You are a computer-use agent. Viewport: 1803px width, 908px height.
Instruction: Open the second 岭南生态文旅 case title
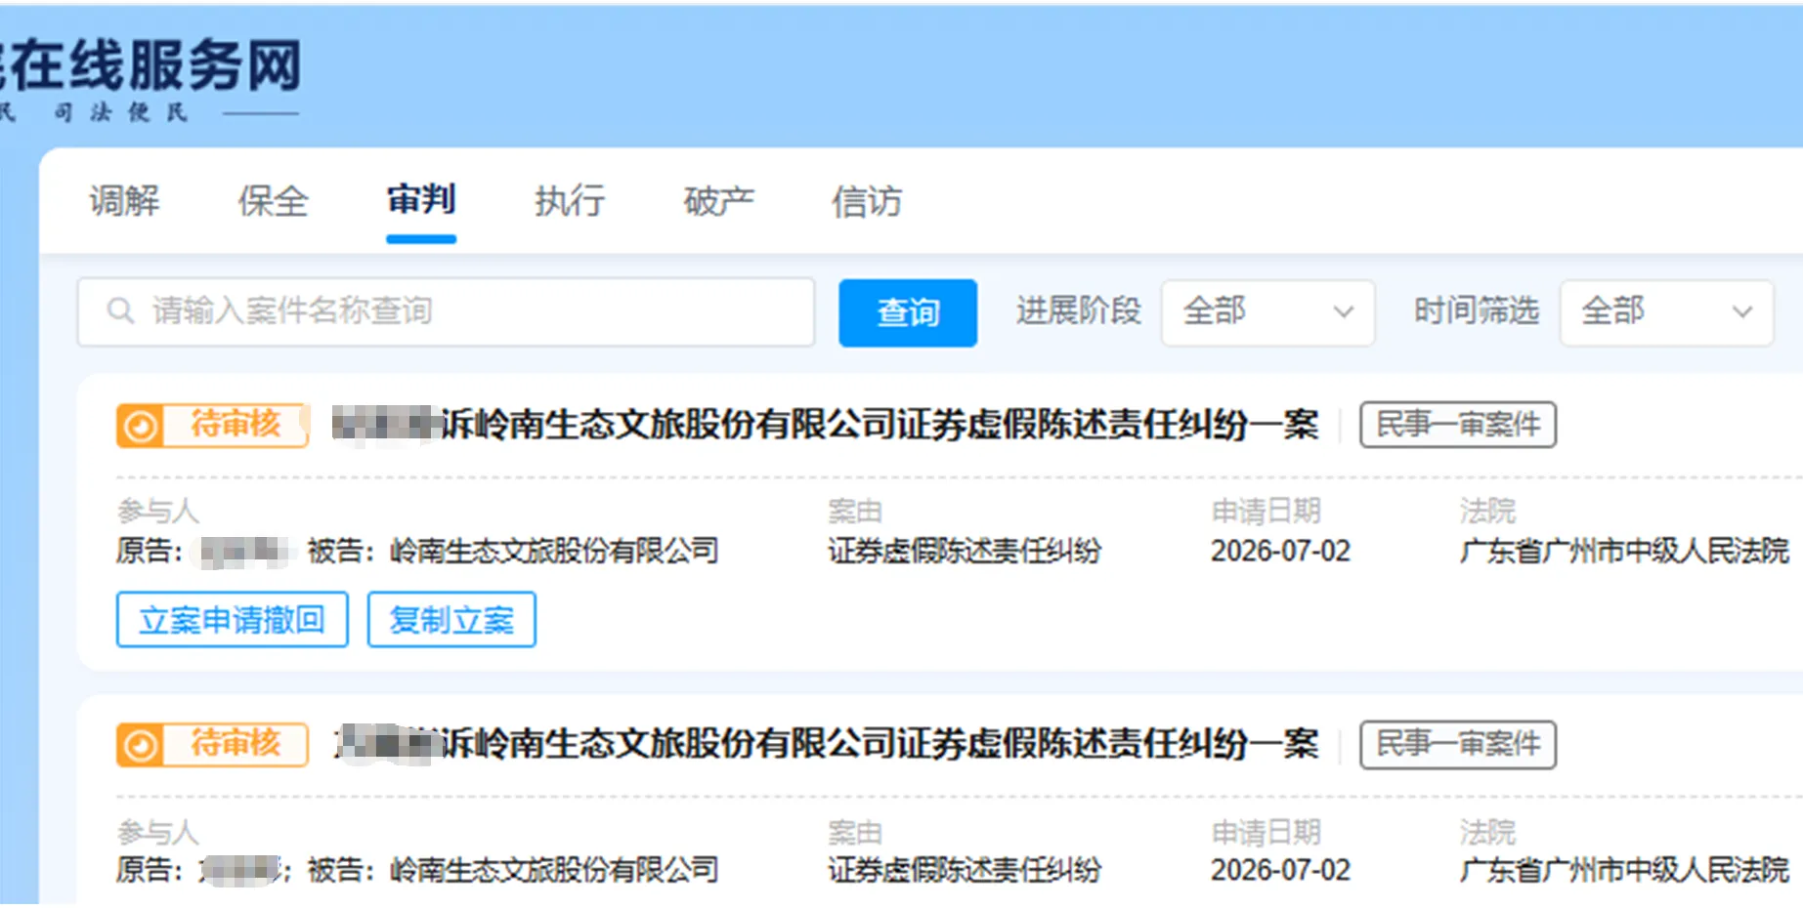(x=826, y=744)
